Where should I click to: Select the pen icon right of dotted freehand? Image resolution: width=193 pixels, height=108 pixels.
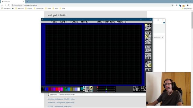[x=150, y=33]
